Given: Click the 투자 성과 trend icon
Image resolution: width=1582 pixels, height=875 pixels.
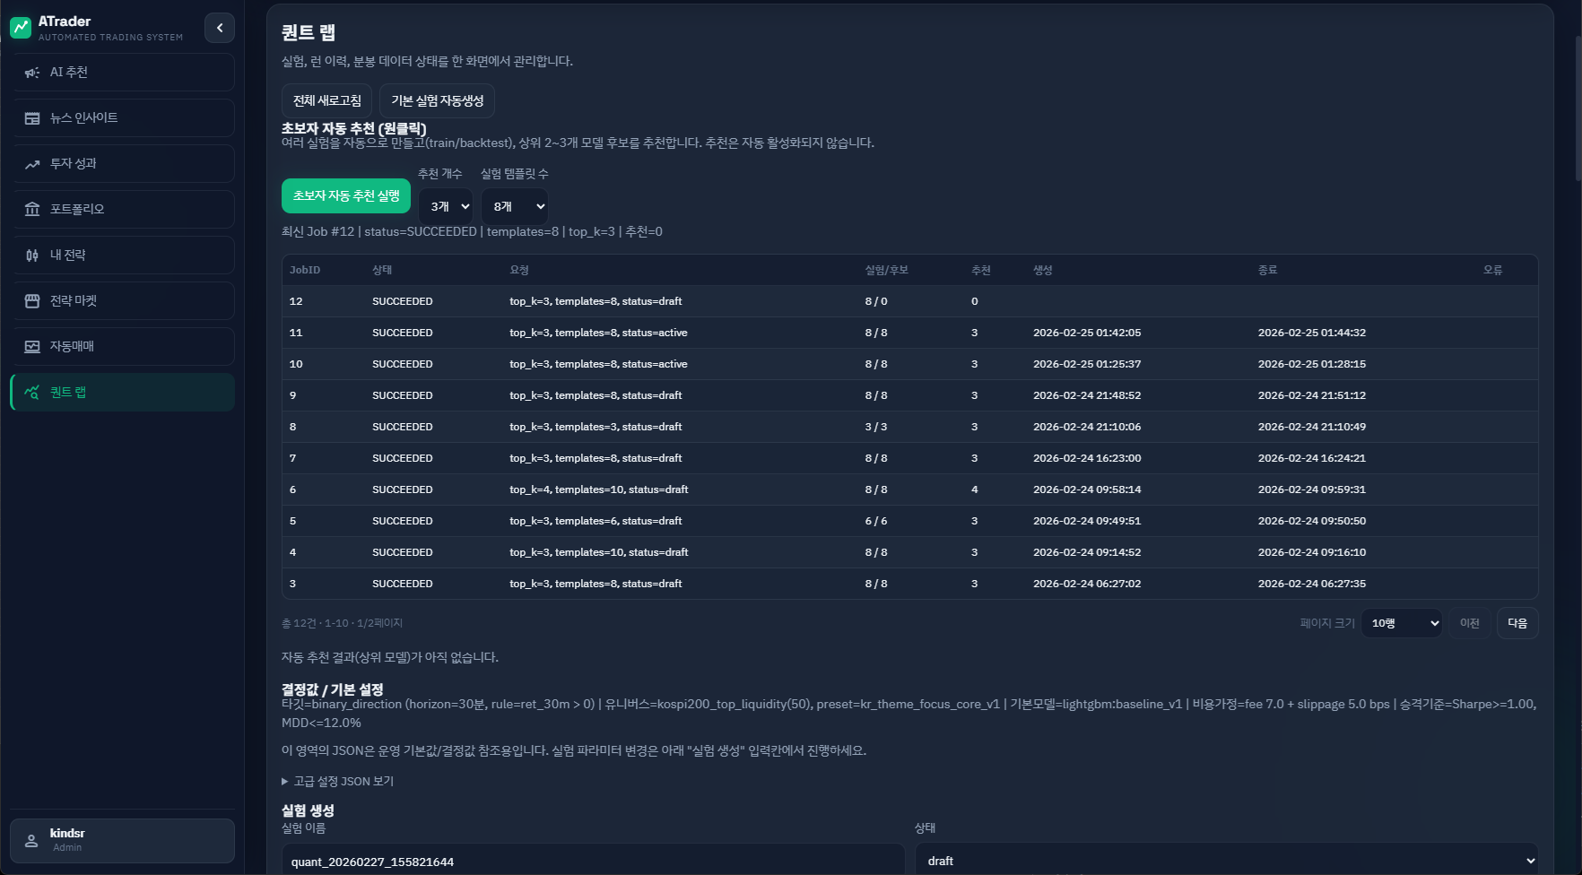Looking at the screenshot, I should pos(32,164).
